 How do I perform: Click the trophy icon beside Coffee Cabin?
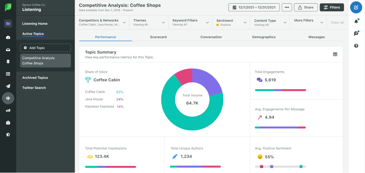click(x=88, y=80)
